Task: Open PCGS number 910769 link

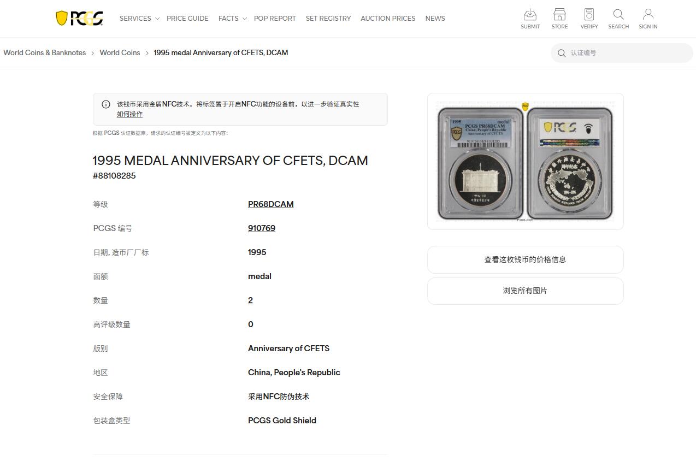Action: point(262,228)
